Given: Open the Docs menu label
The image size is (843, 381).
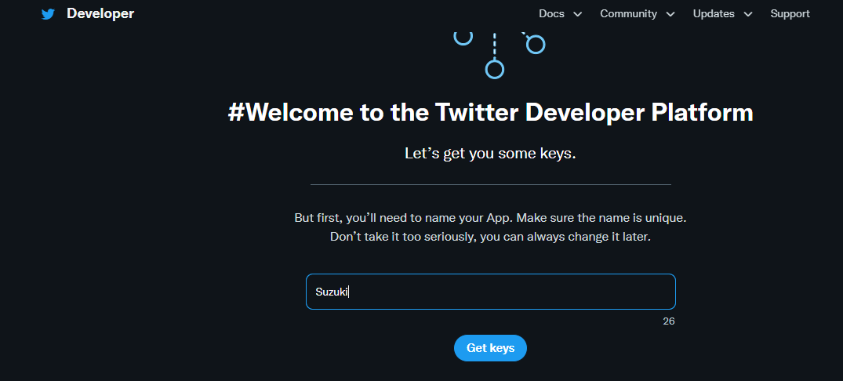Looking at the screenshot, I should (551, 14).
